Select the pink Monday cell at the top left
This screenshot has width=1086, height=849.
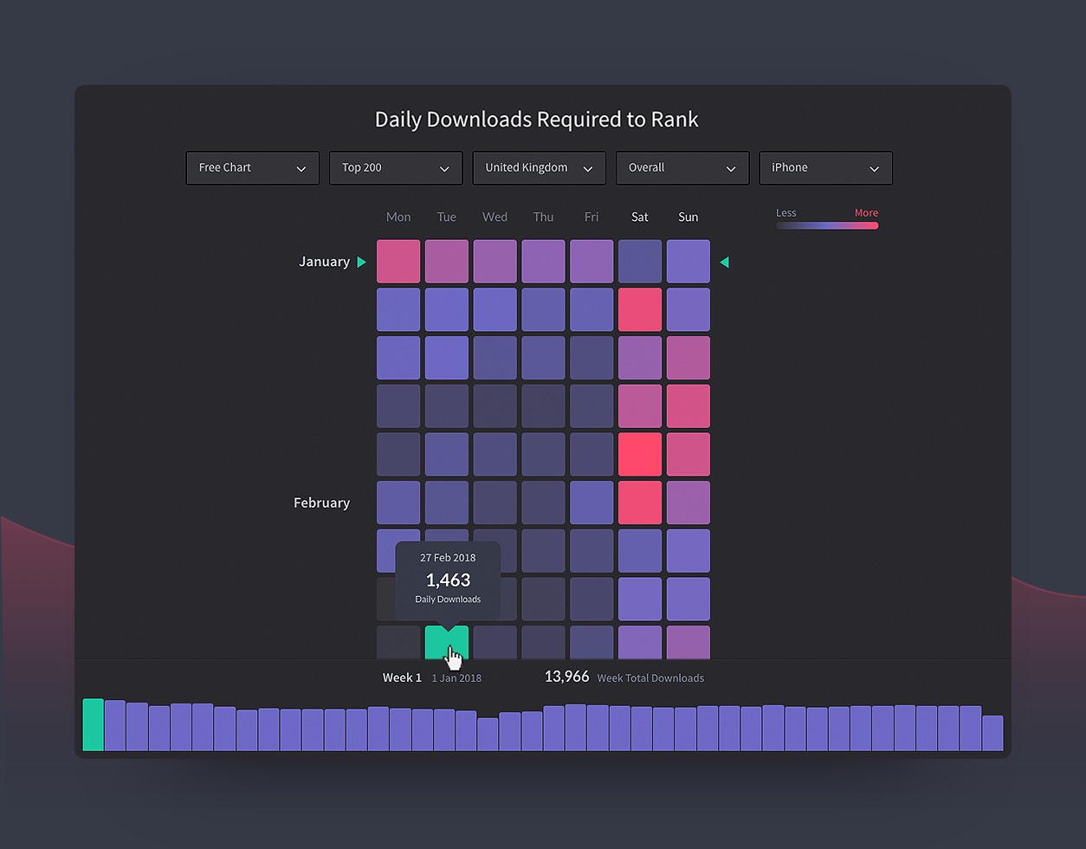(x=398, y=261)
